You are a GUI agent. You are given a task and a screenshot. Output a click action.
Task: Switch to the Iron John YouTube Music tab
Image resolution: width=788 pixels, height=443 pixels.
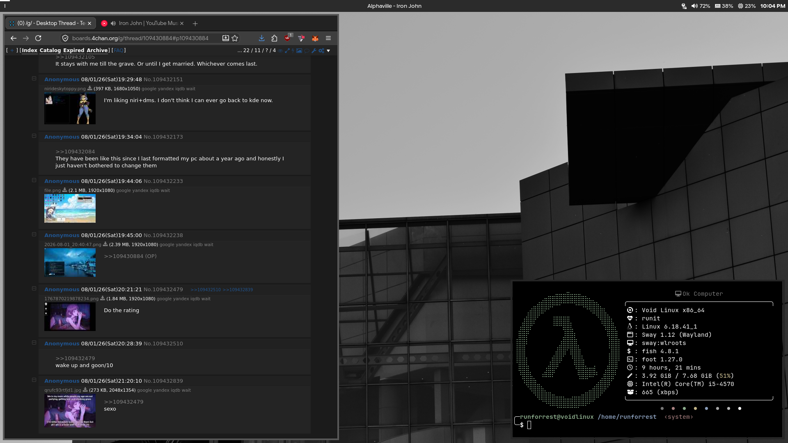pos(143,23)
